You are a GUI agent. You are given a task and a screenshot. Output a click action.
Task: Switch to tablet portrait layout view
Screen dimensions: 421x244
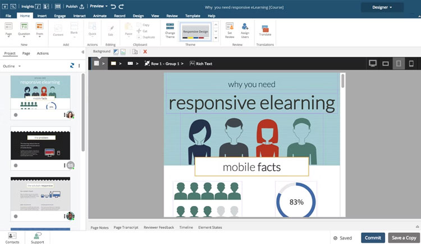pos(399,63)
